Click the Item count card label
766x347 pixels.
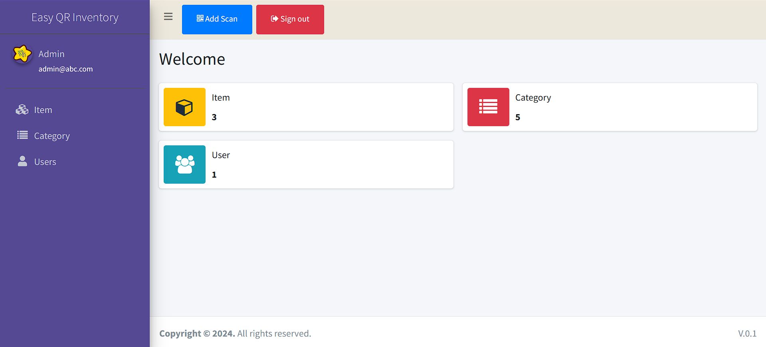tap(221, 98)
